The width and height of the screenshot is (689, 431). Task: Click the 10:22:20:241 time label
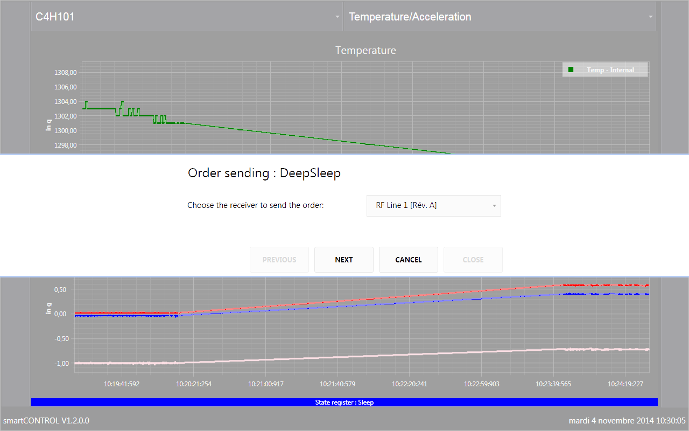[x=410, y=384]
